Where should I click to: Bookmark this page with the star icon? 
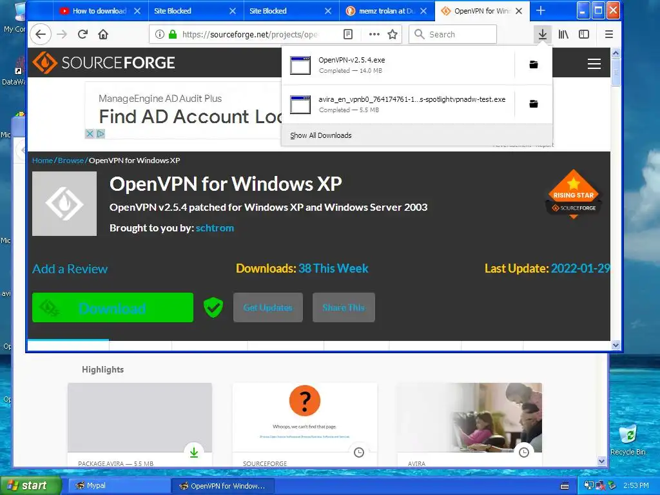click(x=393, y=35)
